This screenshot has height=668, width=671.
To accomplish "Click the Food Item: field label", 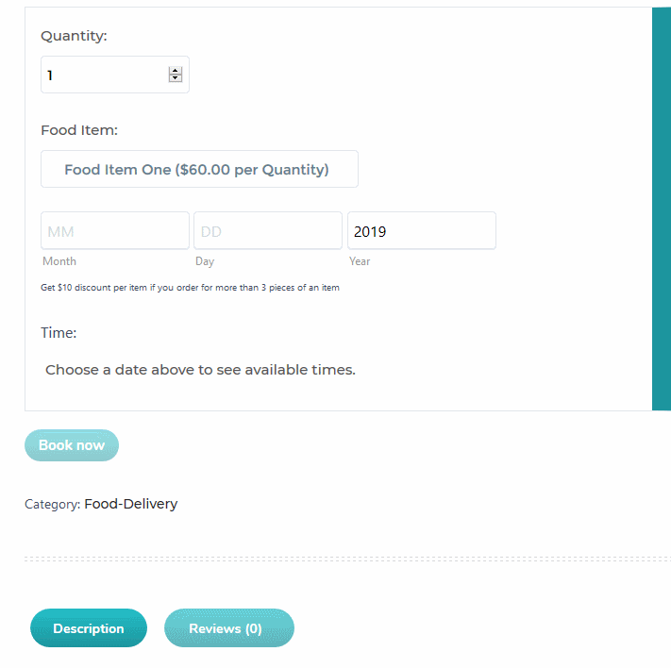I will coord(79,130).
